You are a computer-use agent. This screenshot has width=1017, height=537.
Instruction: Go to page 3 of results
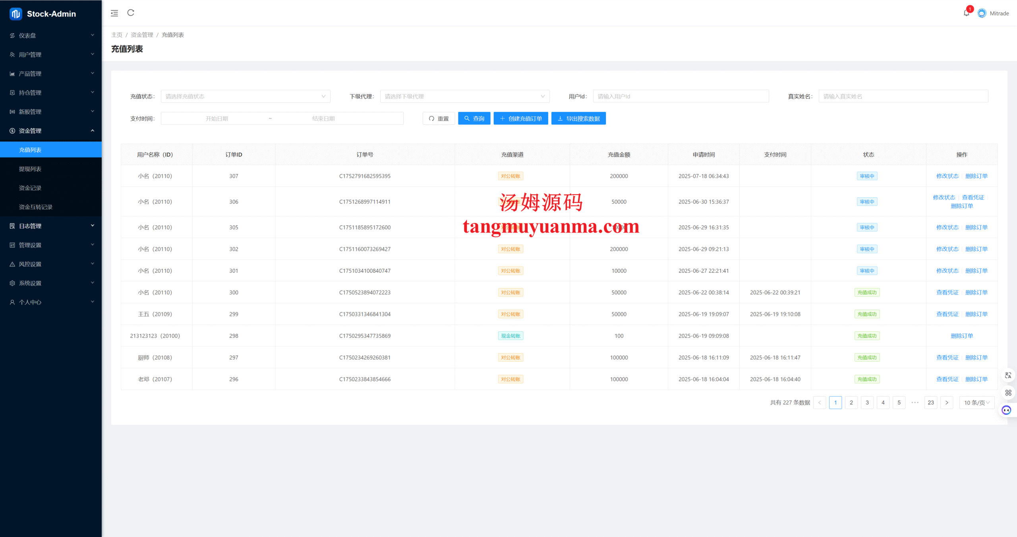tap(867, 402)
